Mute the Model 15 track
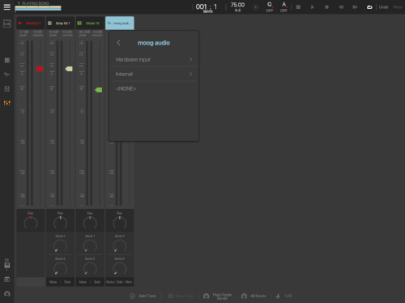Viewport: 405px width, 303px height. [83, 282]
